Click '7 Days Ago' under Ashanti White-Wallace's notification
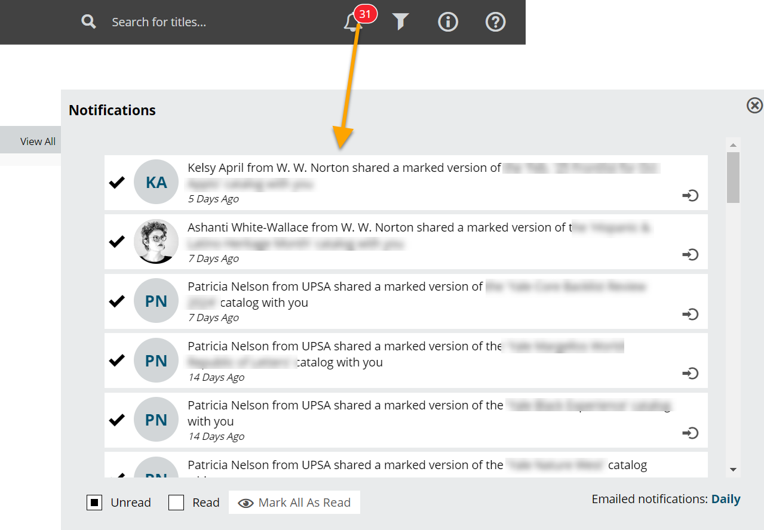The image size is (764, 530). coord(213,258)
